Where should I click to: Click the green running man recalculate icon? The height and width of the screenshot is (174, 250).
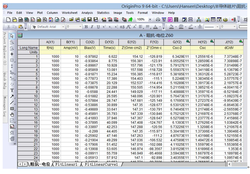(x=130, y=19)
